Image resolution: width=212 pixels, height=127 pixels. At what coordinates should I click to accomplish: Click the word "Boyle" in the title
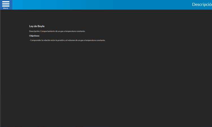pos(41,26)
